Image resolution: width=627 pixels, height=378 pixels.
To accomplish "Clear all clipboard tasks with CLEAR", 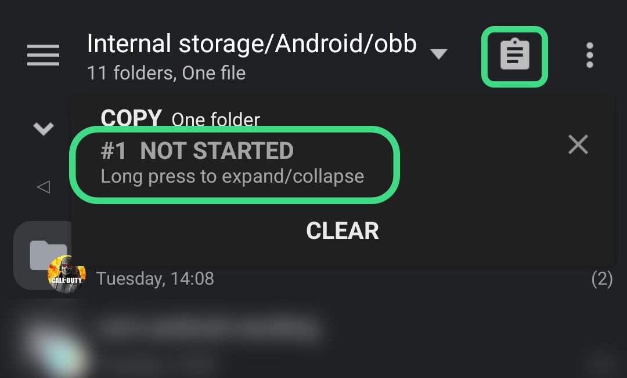I will click(343, 231).
